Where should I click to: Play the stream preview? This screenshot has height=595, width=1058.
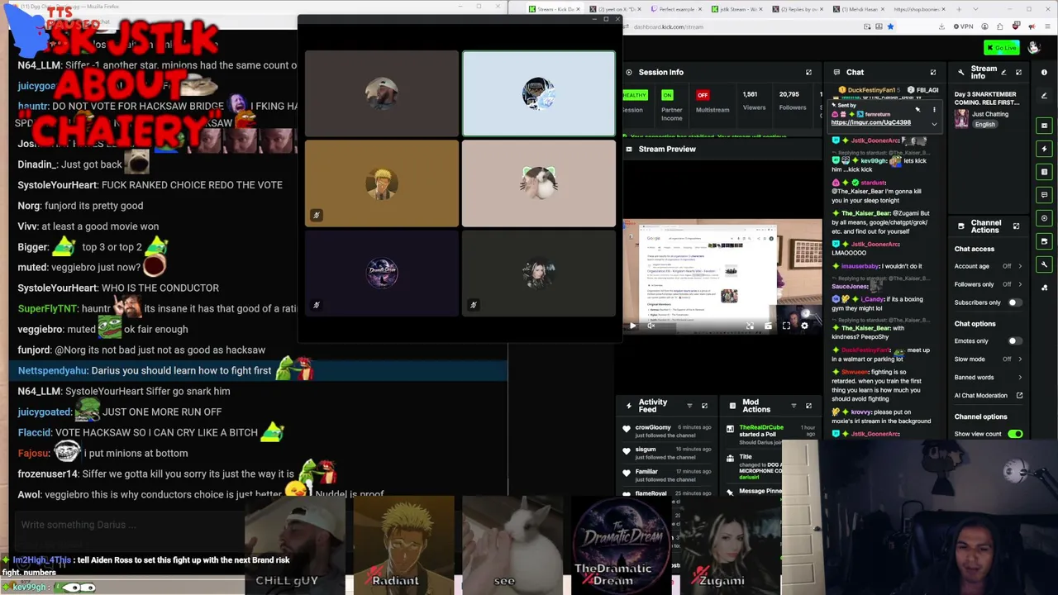point(633,326)
